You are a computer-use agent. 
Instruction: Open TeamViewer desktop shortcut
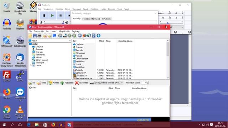click(x=20, y=94)
